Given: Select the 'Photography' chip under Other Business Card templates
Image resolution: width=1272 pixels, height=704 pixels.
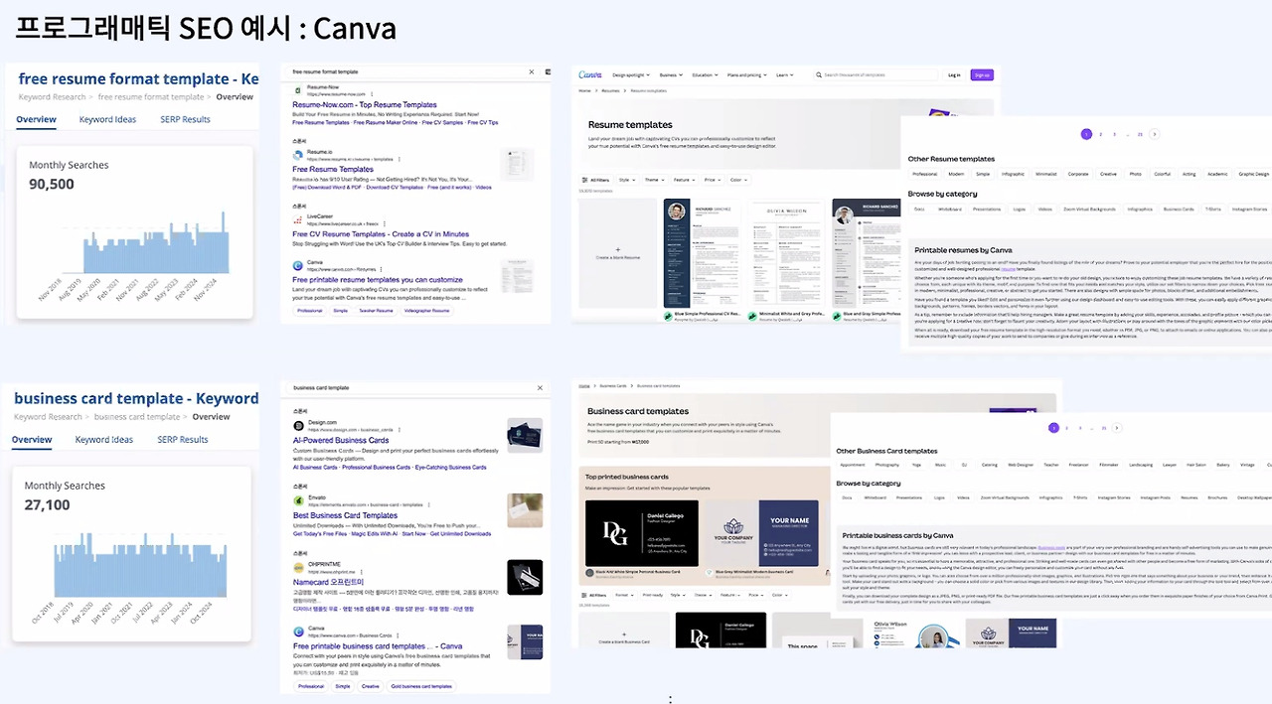Looking at the screenshot, I should click(x=886, y=465).
